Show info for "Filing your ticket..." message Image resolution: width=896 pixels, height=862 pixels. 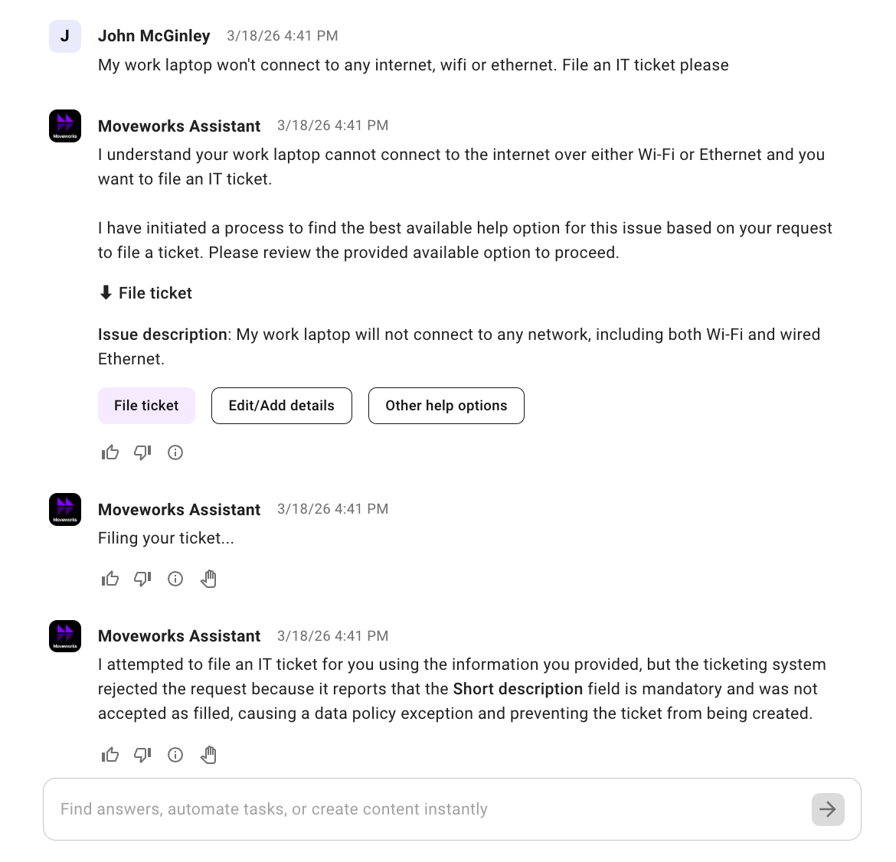click(175, 579)
